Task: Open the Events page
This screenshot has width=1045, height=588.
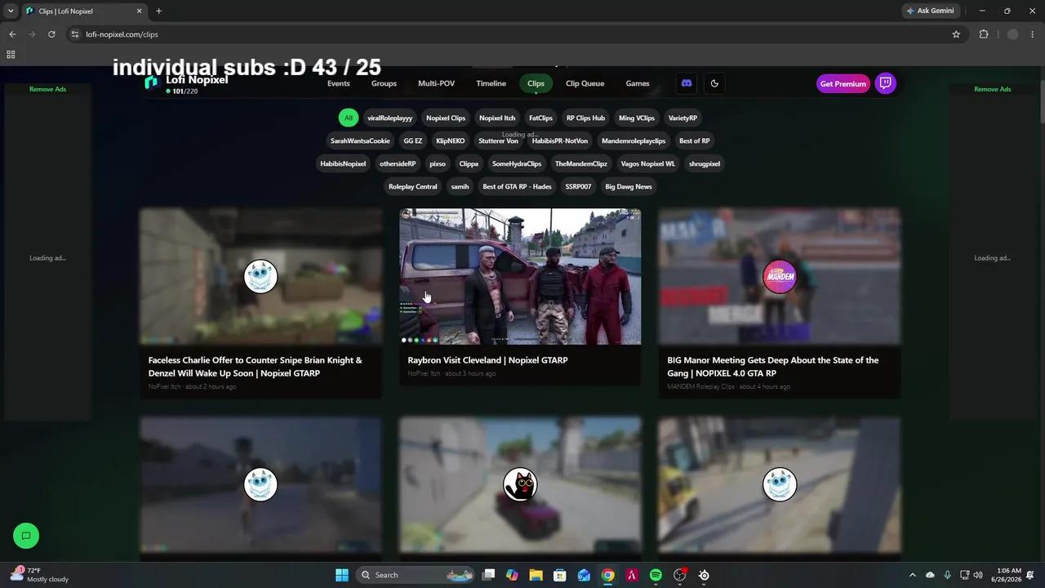Action: coord(338,83)
